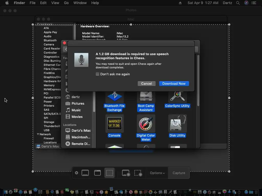Close the screenshot toolbar with the X icon
Screen dimensions: 262x196
pos(77,173)
